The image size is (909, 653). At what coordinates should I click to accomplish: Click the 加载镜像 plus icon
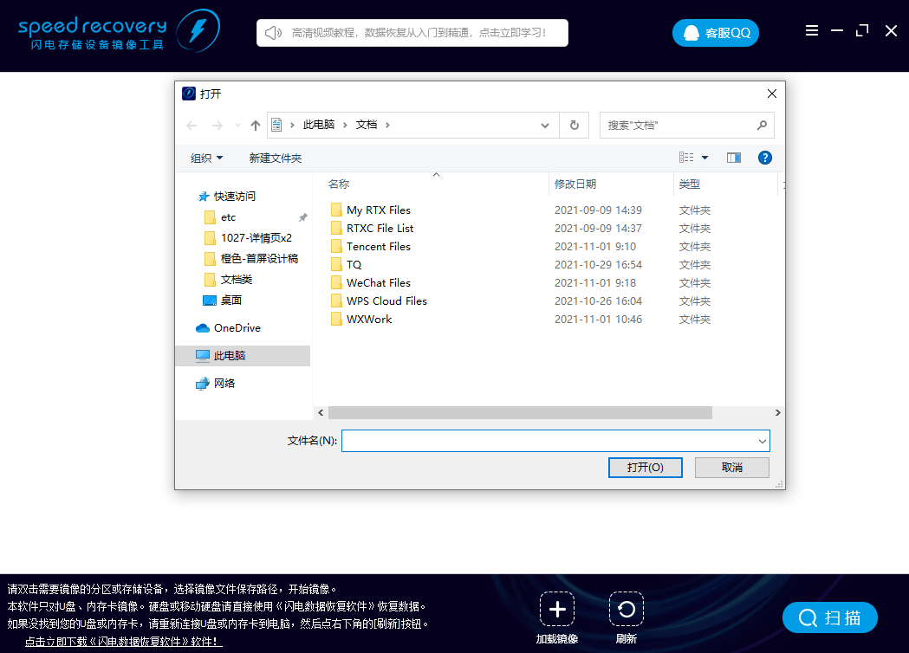coord(557,609)
